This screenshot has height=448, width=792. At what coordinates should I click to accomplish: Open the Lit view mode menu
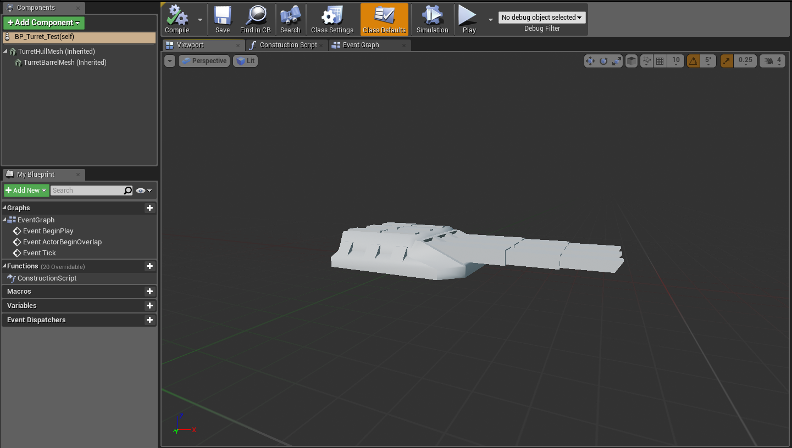(246, 61)
